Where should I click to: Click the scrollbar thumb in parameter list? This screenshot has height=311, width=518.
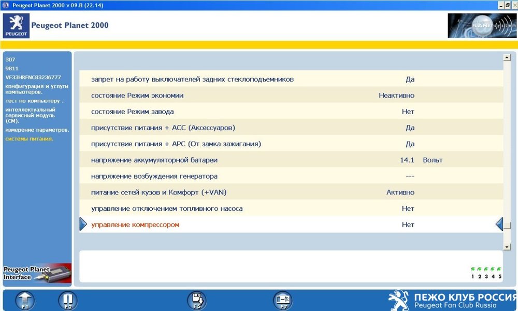(x=507, y=225)
